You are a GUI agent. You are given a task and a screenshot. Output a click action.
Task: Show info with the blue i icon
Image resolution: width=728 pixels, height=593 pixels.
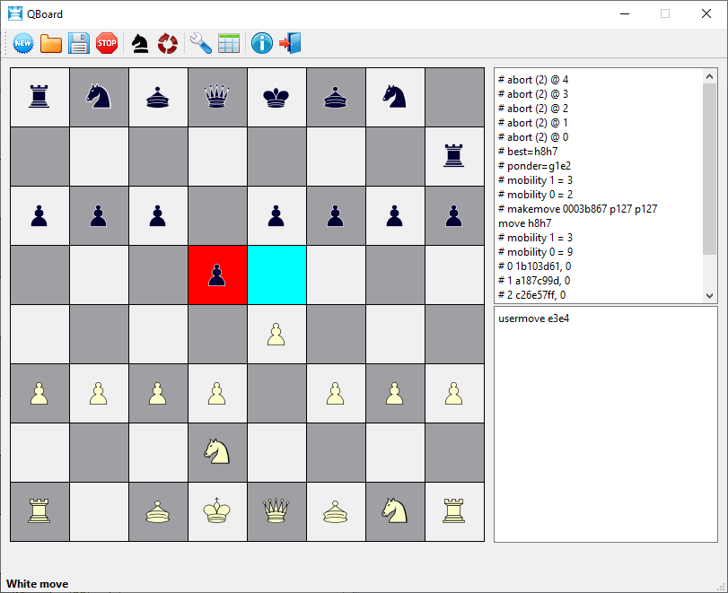[262, 44]
